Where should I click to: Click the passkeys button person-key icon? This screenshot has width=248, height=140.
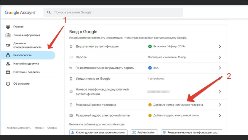tap(73, 132)
